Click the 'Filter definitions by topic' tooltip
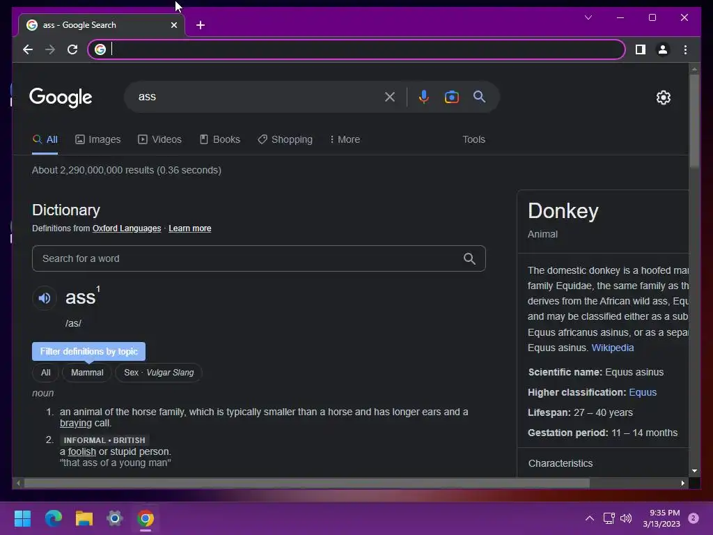This screenshot has width=713, height=535. (88, 351)
